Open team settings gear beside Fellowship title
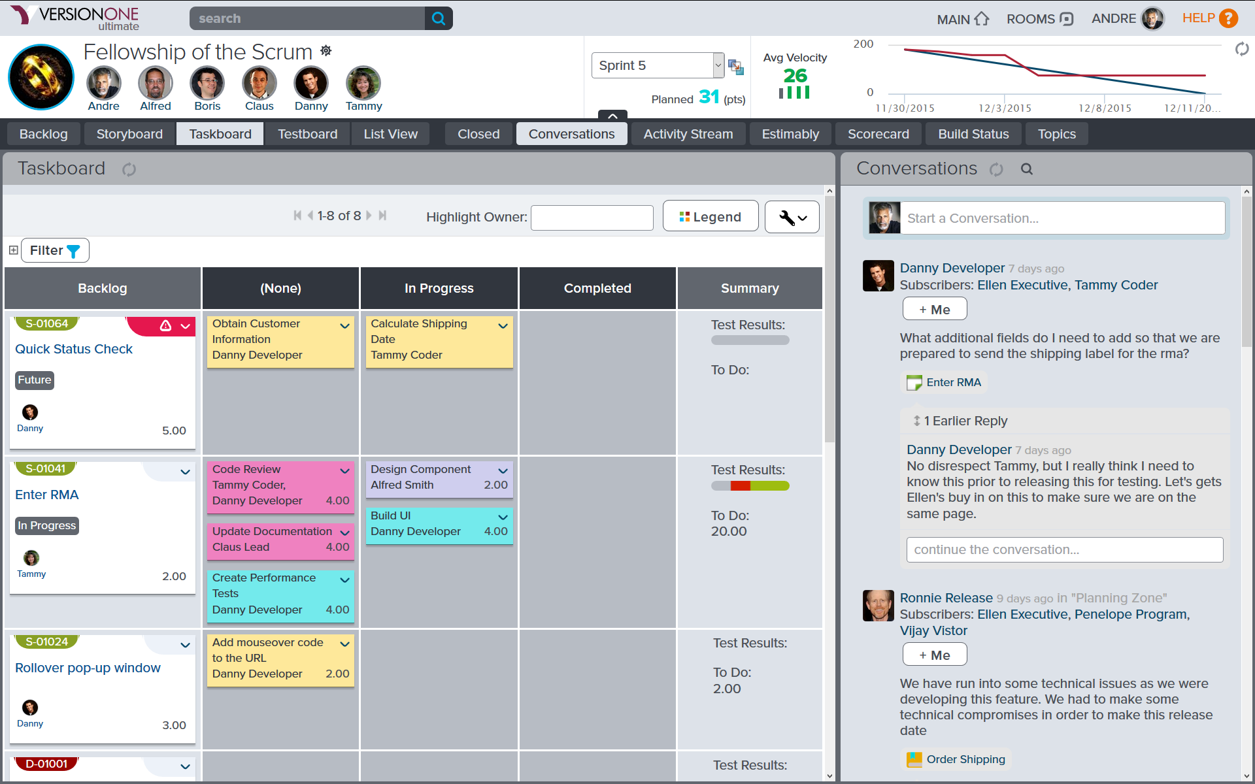Viewport: 1255px width, 784px height. (326, 51)
